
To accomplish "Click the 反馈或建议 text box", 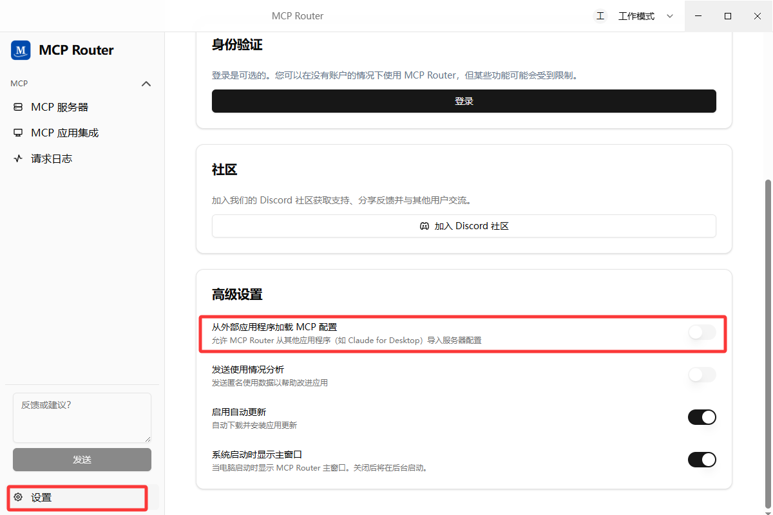I will coord(82,418).
